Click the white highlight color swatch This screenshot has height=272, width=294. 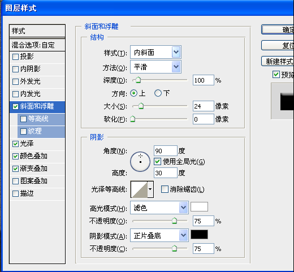(199, 207)
